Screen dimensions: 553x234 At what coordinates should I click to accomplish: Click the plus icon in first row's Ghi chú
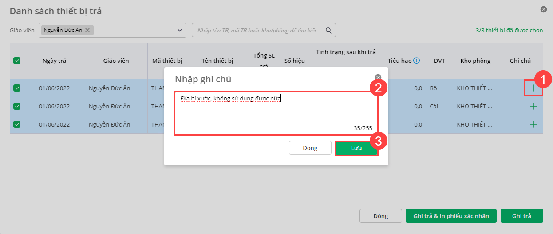533,88
